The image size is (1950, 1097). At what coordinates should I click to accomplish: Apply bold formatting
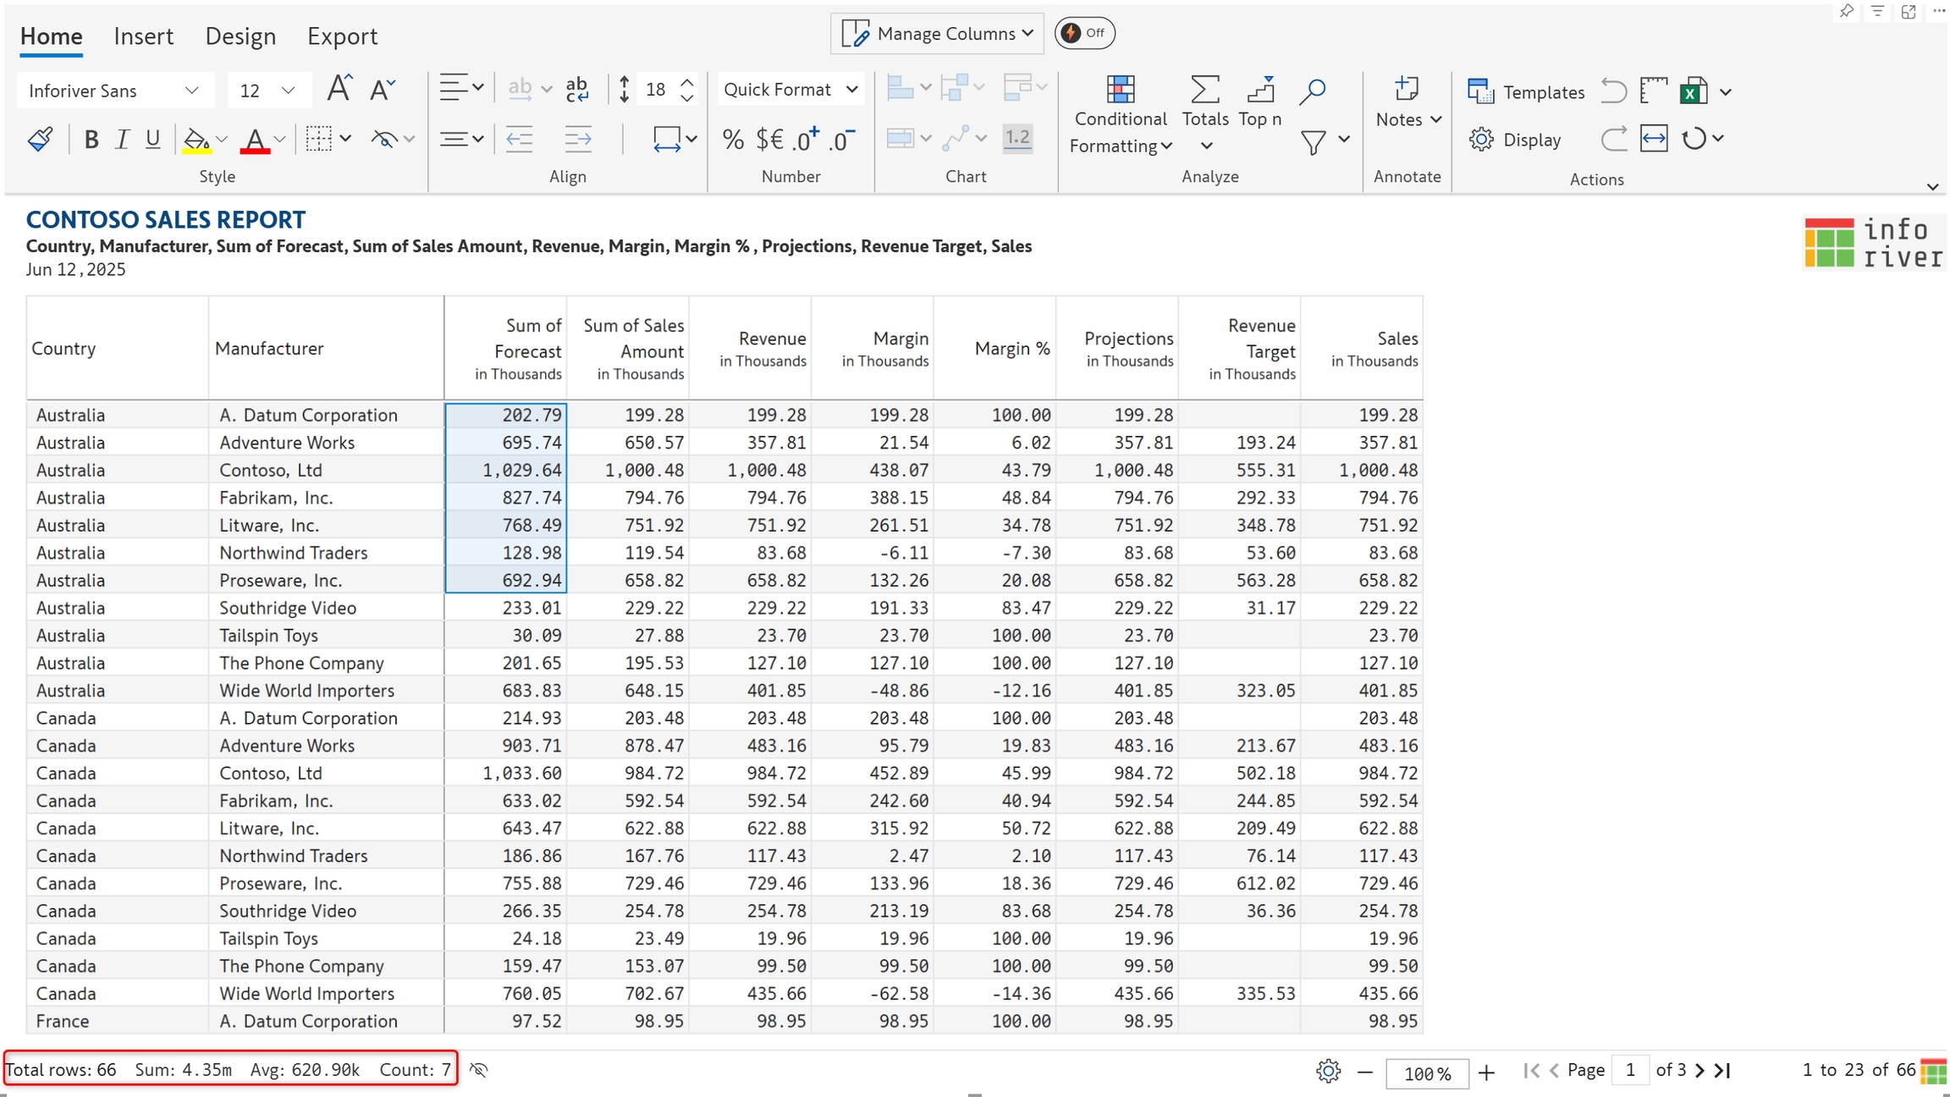pos(91,140)
